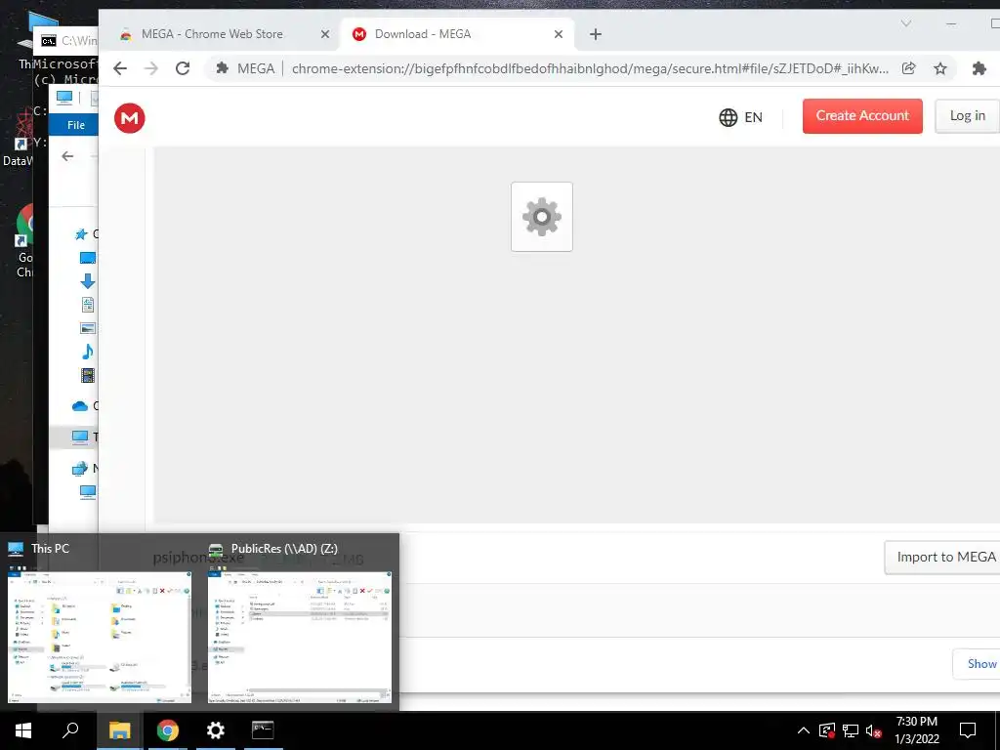
Task: Close the MEGA - Chrome Web Store tab
Action: click(x=324, y=34)
